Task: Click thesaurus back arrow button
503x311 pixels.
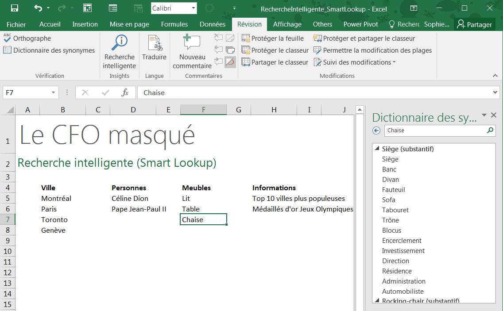Action: click(377, 131)
